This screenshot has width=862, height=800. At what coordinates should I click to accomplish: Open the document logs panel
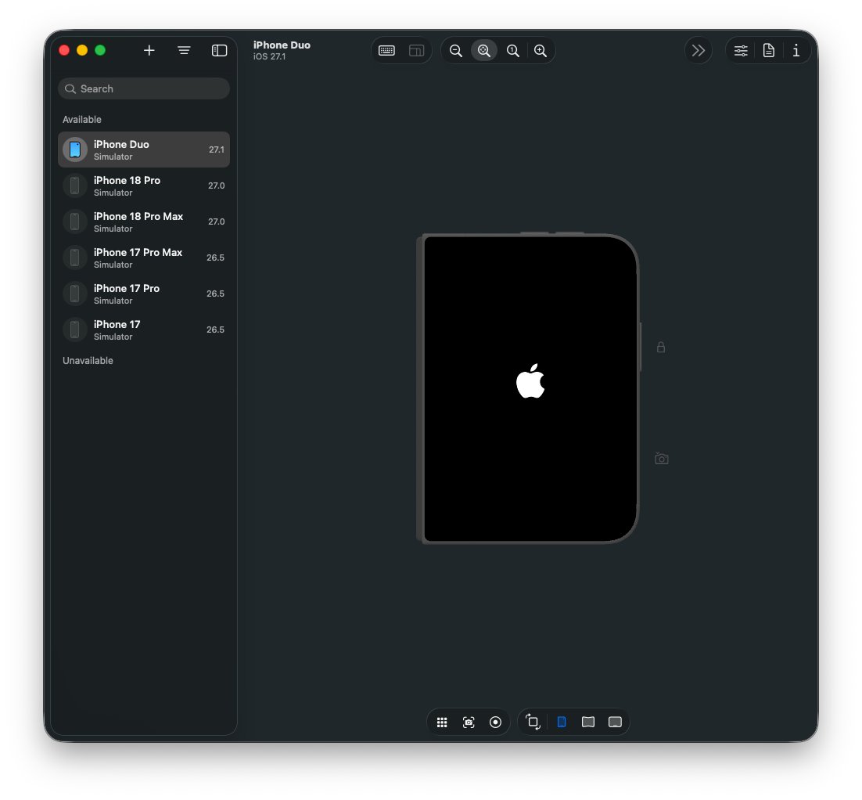(769, 51)
